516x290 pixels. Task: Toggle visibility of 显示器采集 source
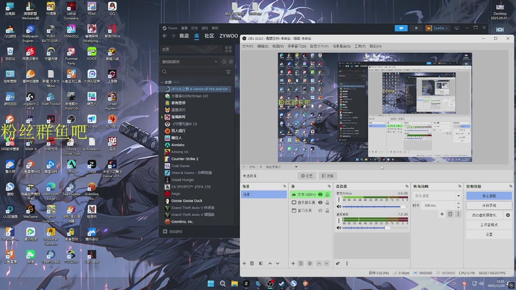point(320,202)
